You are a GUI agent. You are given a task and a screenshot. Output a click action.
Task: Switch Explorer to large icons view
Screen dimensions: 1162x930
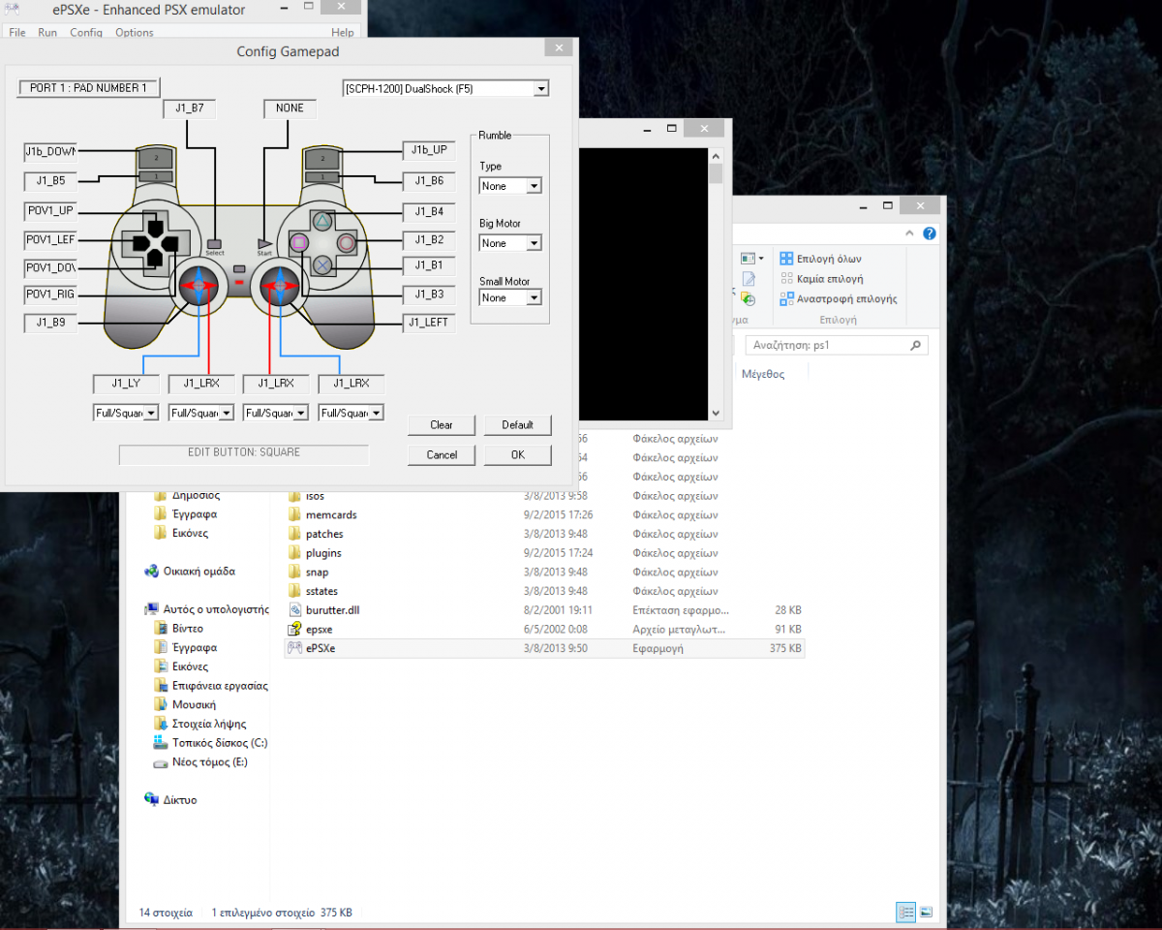point(927,912)
